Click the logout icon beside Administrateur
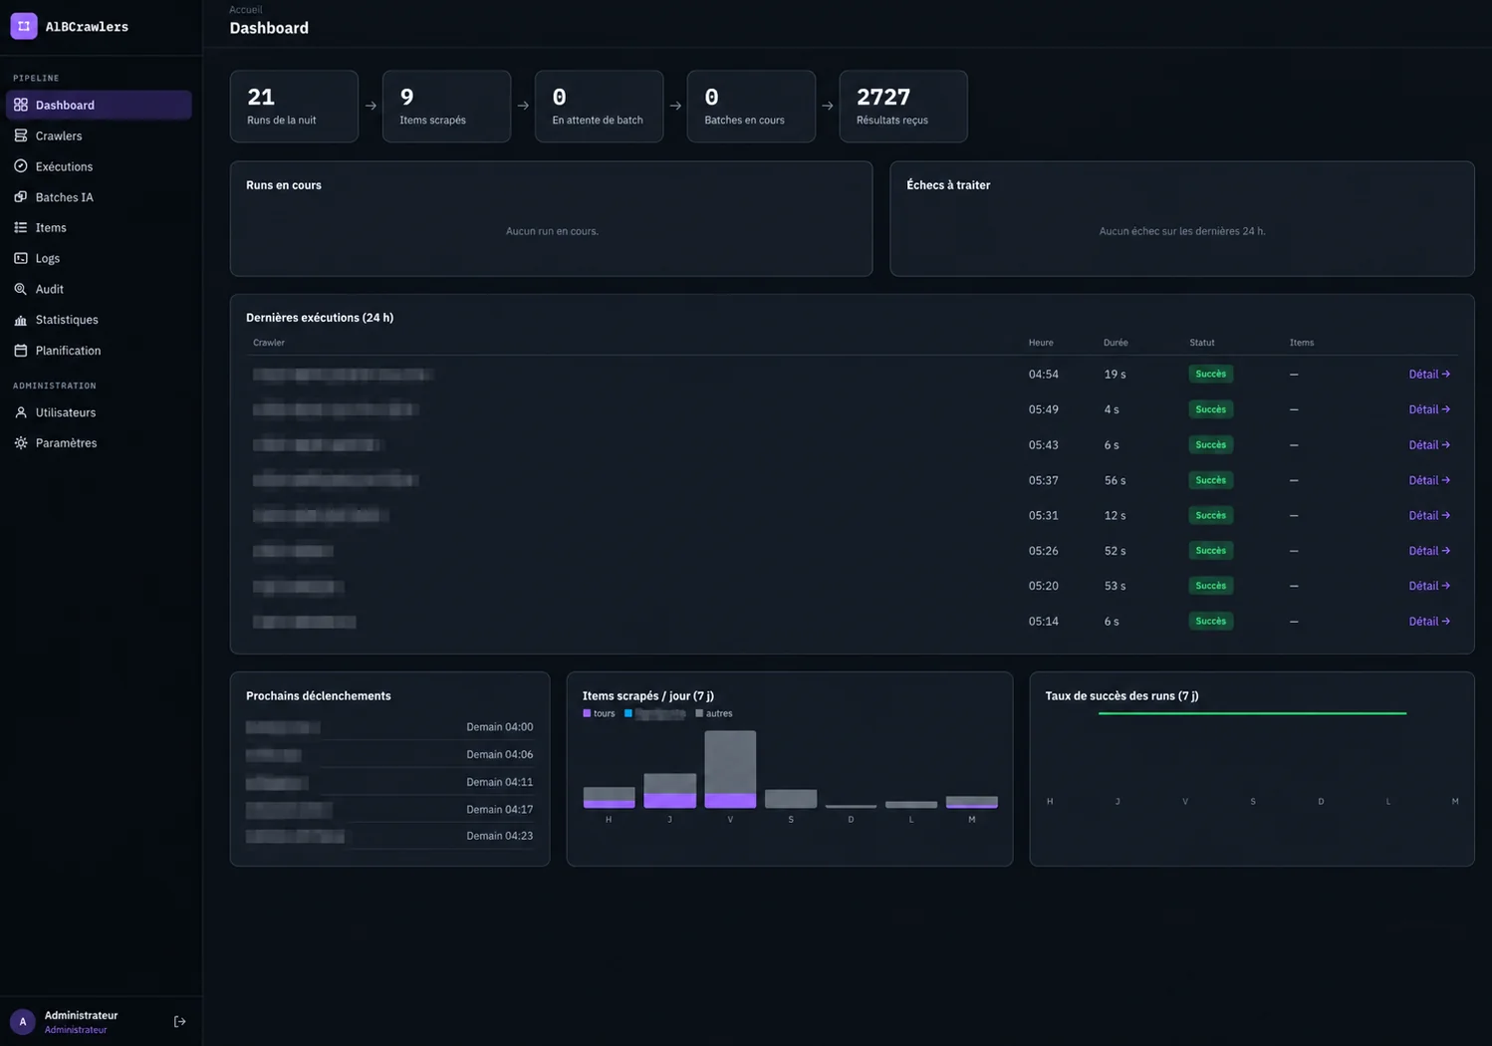 pos(180,1021)
